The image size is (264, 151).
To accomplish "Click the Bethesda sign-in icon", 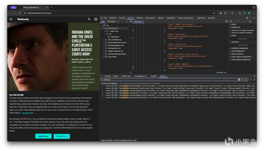I will (x=96, y=19).
